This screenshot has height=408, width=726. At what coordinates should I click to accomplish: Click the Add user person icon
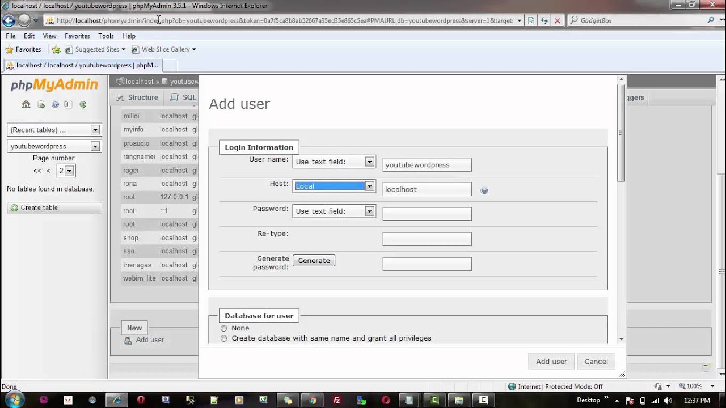pyautogui.click(x=128, y=340)
